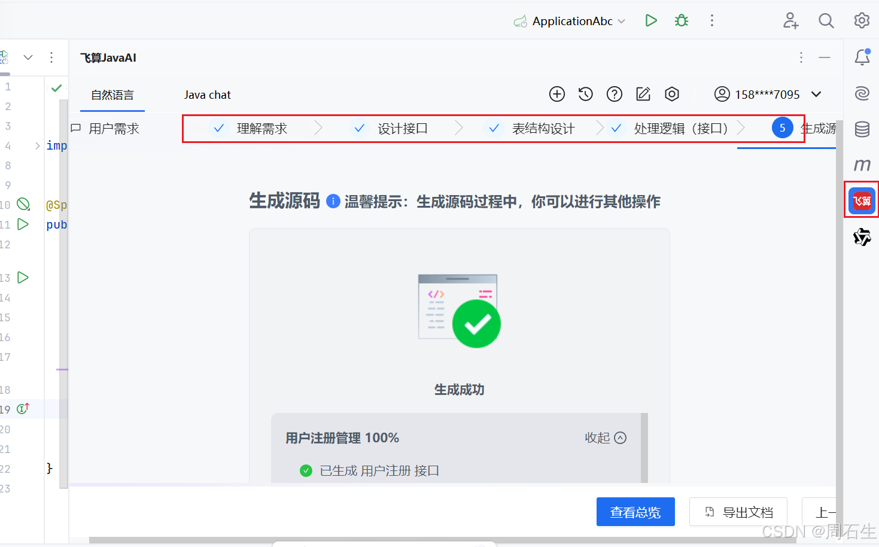
Task: Open the 飞算 JavaAI tool window icon
Action: click(862, 200)
